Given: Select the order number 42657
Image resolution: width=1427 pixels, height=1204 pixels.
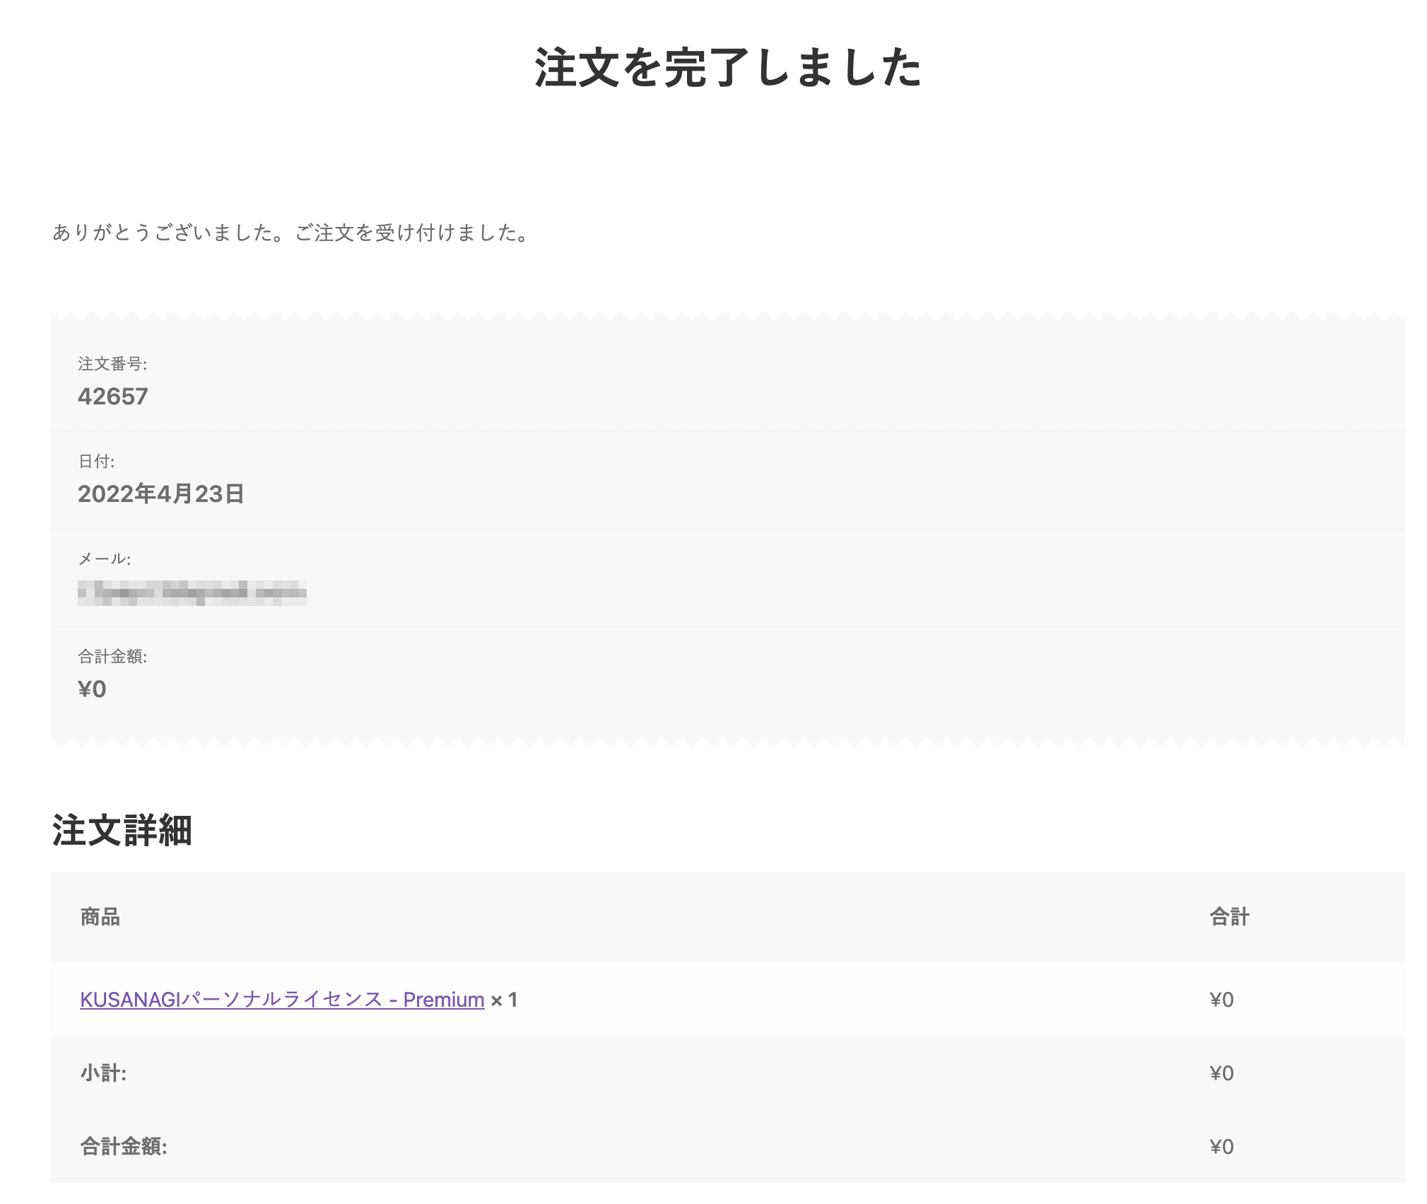Looking at the screenshot, I should 113,397.
